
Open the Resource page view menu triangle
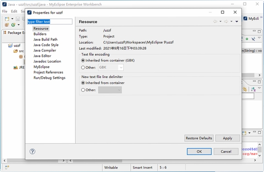pyautogui.click(x=237, y=22)
